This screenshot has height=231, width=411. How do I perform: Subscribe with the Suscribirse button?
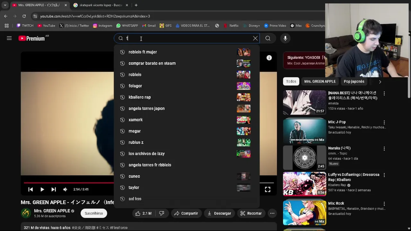[x=94, y=213]
